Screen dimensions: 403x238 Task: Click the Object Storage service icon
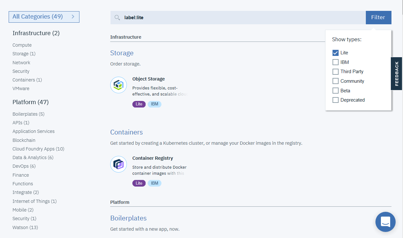[119, 85]
